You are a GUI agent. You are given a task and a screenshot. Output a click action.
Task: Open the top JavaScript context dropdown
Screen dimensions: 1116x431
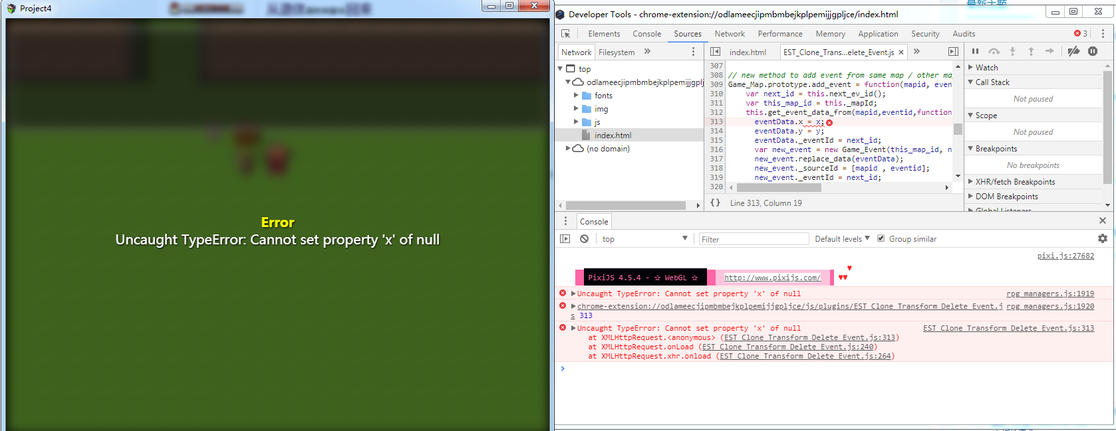(645, 239)
